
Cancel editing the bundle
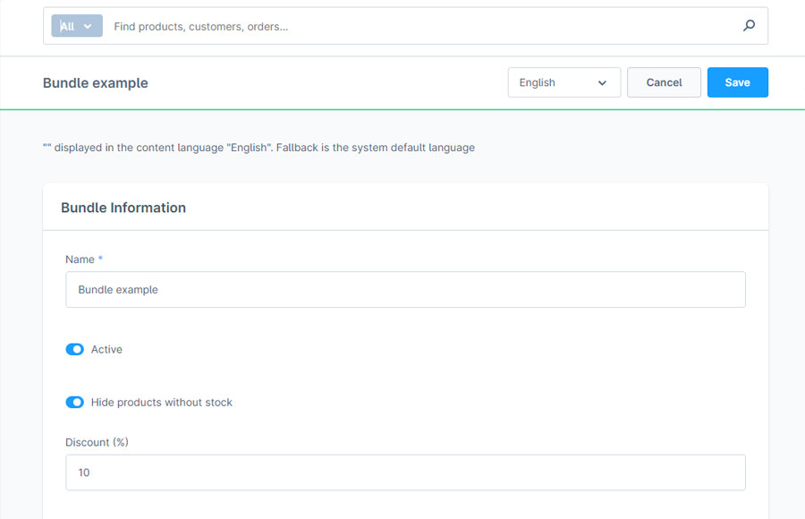[x=664, y=82]
